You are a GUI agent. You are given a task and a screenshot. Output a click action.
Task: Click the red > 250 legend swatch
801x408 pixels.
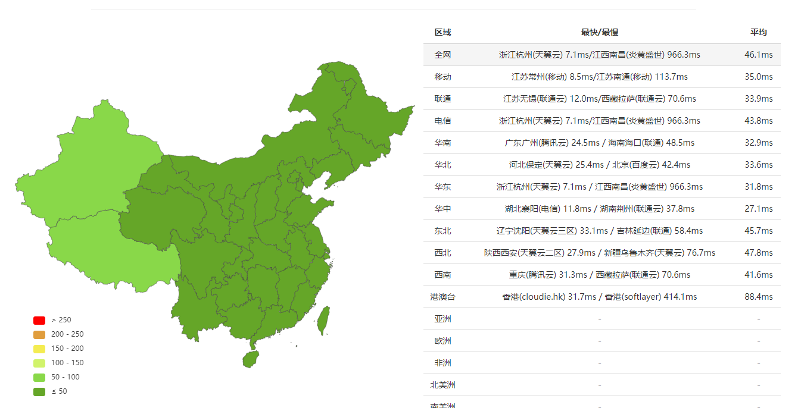point(39,320)
